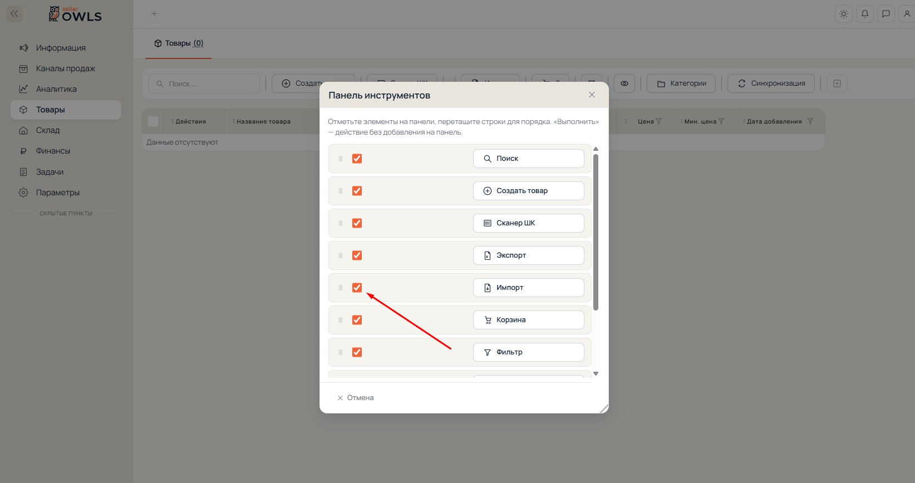Open user profile icon
The image size is (915, 483).
click(x=907, y=14)
